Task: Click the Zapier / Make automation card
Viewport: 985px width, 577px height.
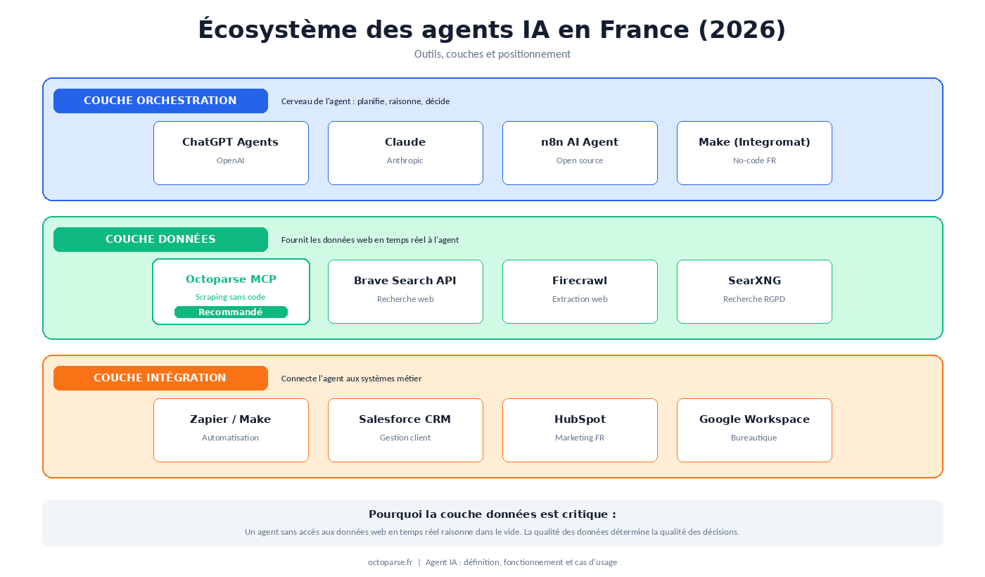Action: (231, 430)
